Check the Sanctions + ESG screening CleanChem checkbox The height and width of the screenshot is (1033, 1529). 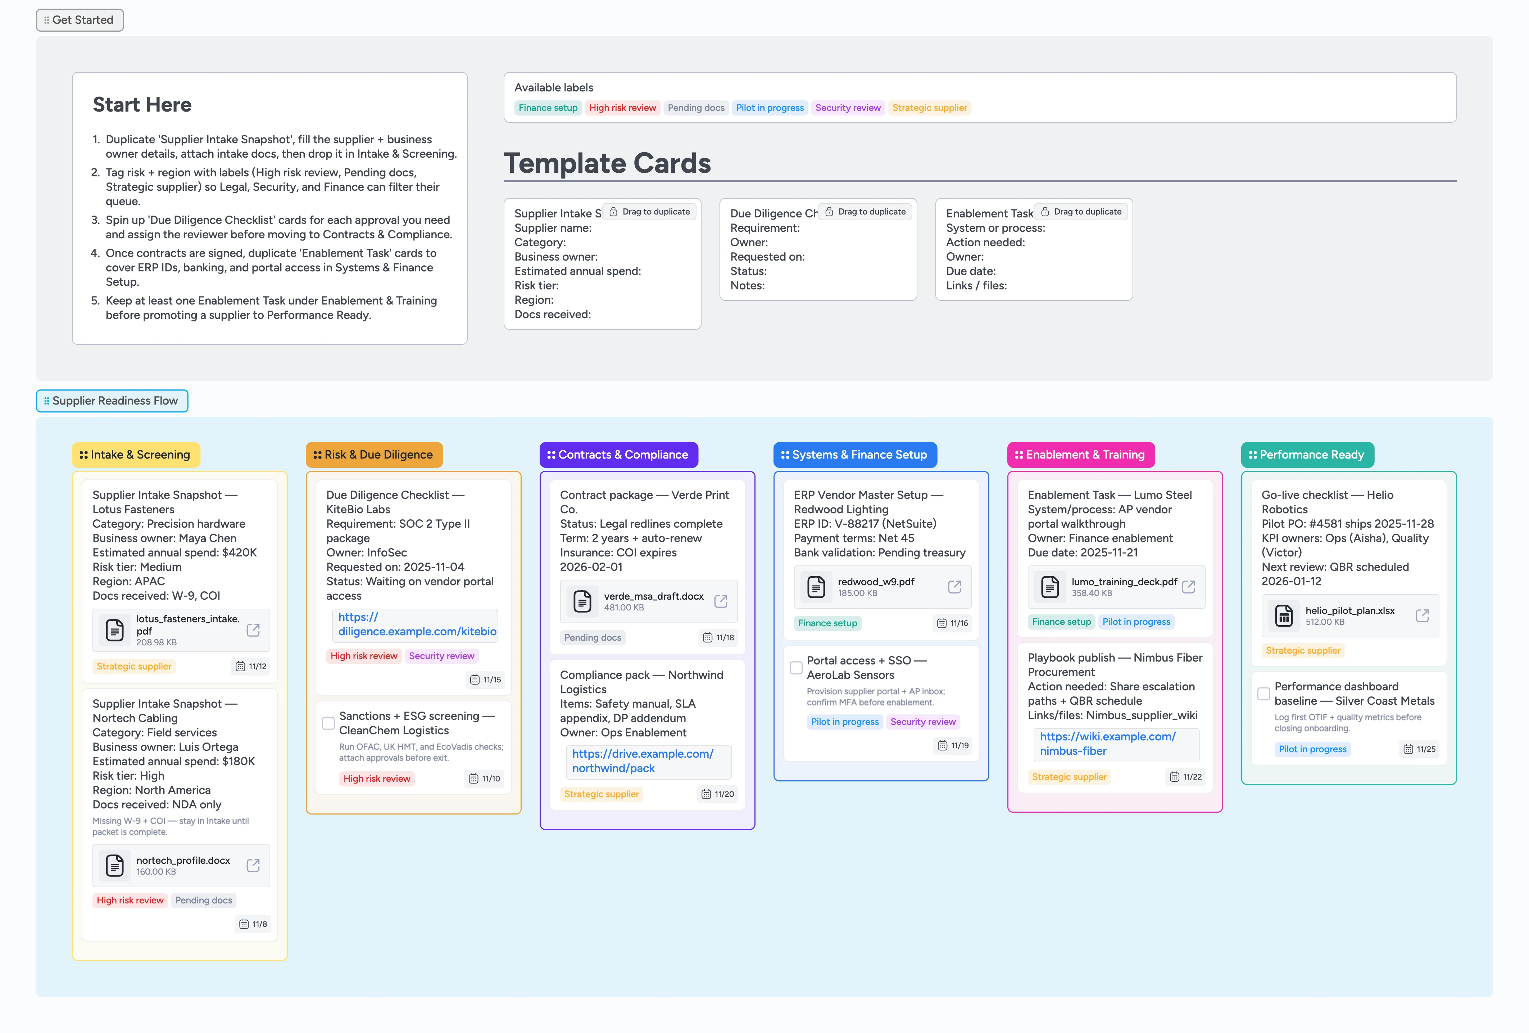point(328,723)
